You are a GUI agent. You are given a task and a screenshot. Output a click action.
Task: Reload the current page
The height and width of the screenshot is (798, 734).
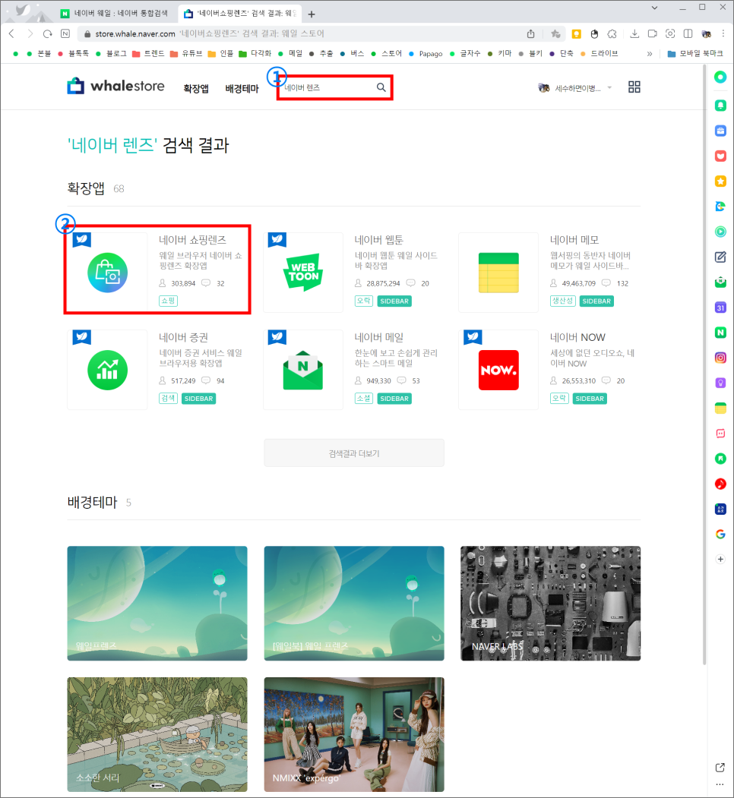(x=47, y=33)
